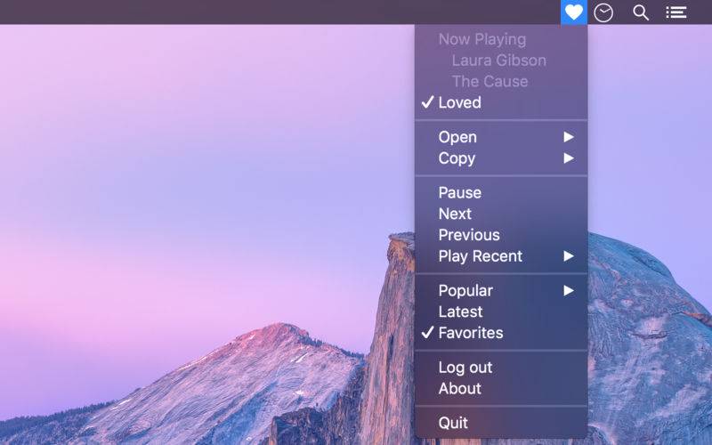Viewport: 712px width, 445px height.
Task: Choose the Latest playlist option
Action: coord(501,311)
